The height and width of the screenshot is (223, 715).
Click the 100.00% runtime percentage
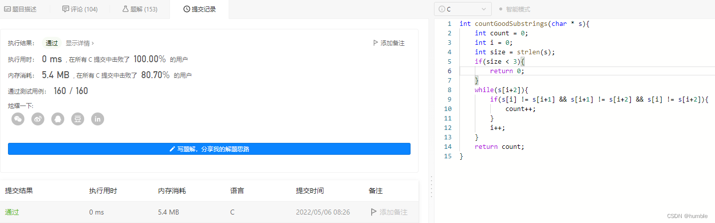coord(149,59)
